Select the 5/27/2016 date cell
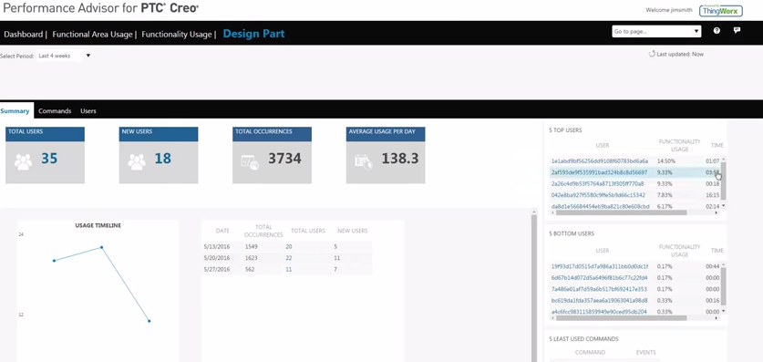Screen dimensions: 763x362 pyautogui.click(x=216, y=269)
